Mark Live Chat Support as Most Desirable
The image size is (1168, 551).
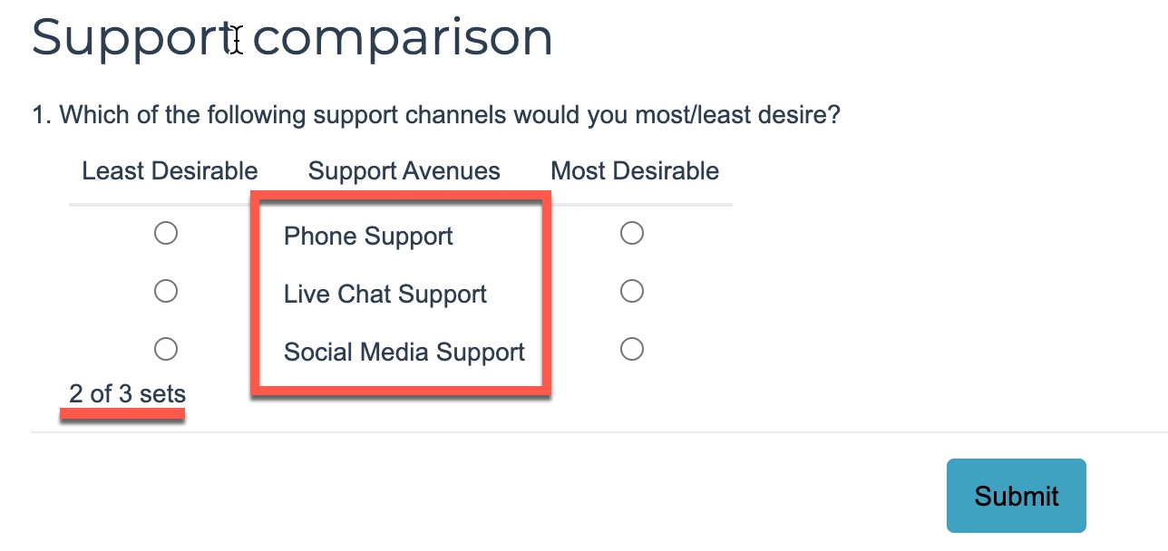pos(632,291)
